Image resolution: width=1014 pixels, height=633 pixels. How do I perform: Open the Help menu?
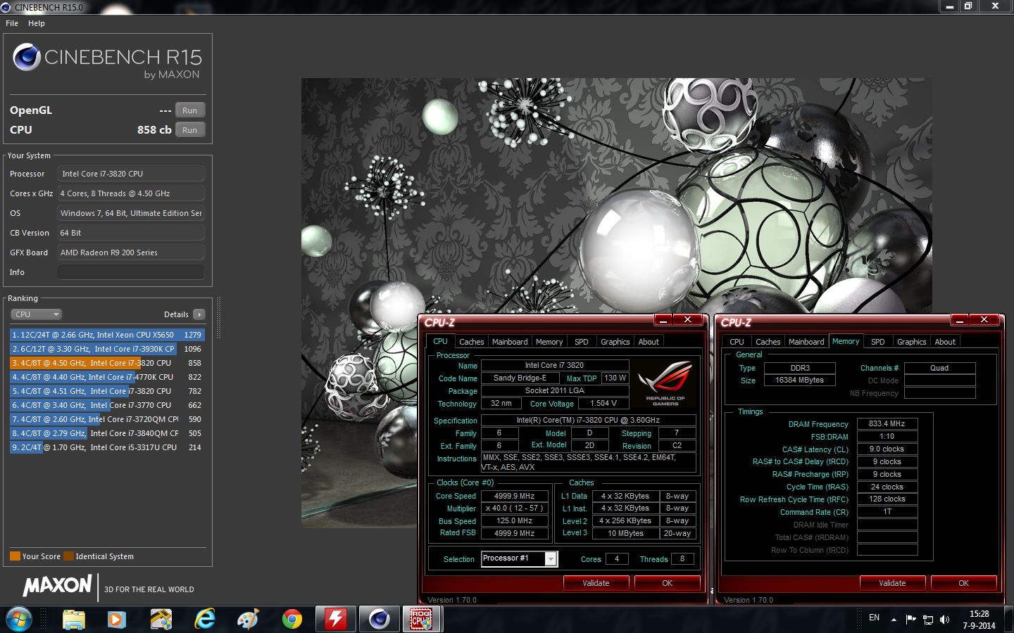point(37,23)
